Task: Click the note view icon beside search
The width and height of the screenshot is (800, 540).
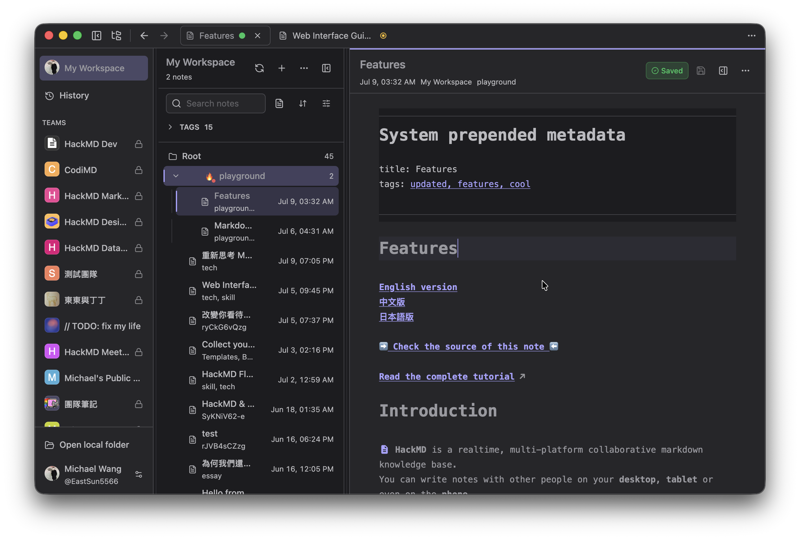Action: 279,103
